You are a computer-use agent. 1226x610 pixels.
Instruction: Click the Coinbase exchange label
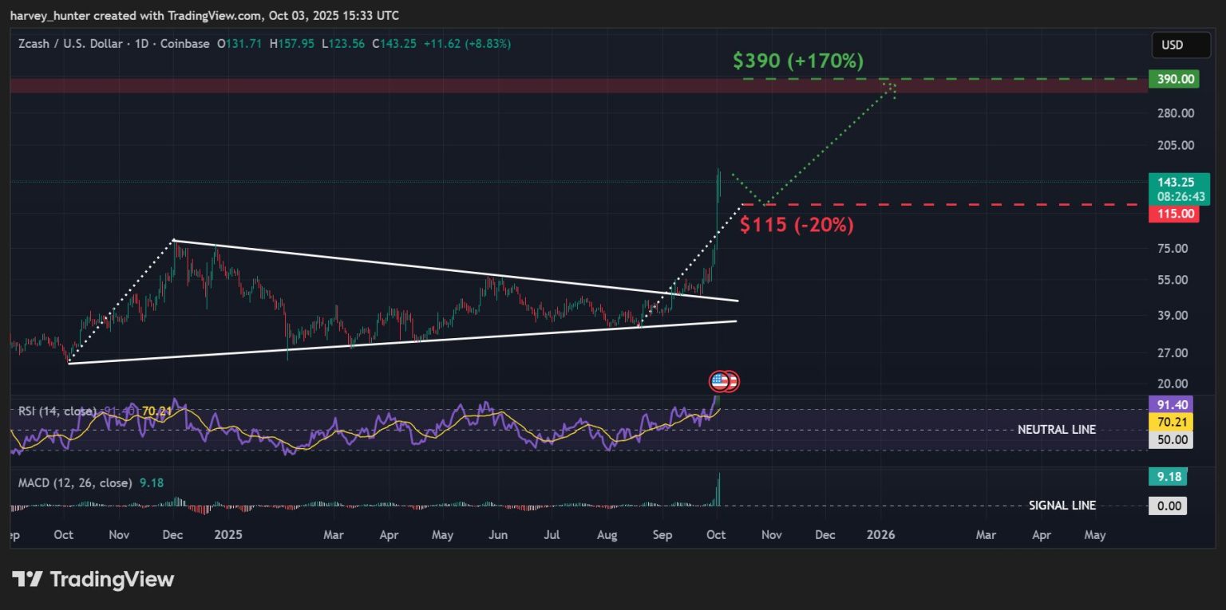coord(185,44)
